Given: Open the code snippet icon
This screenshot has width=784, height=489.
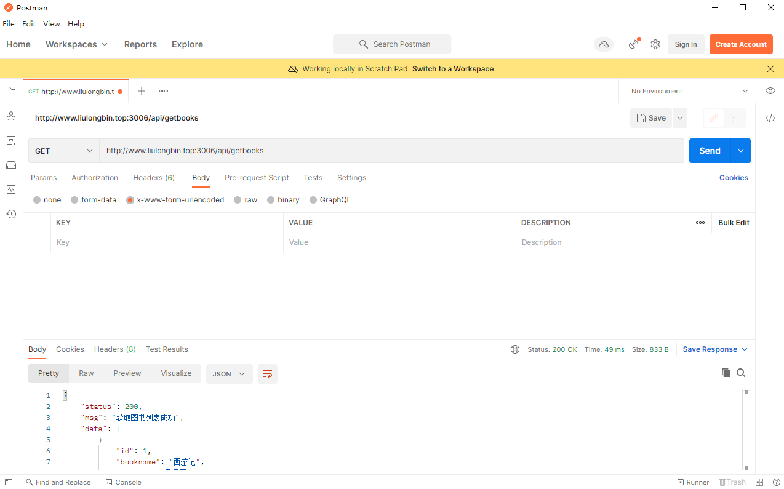Looking at the screenshot, I should point(770,118).
